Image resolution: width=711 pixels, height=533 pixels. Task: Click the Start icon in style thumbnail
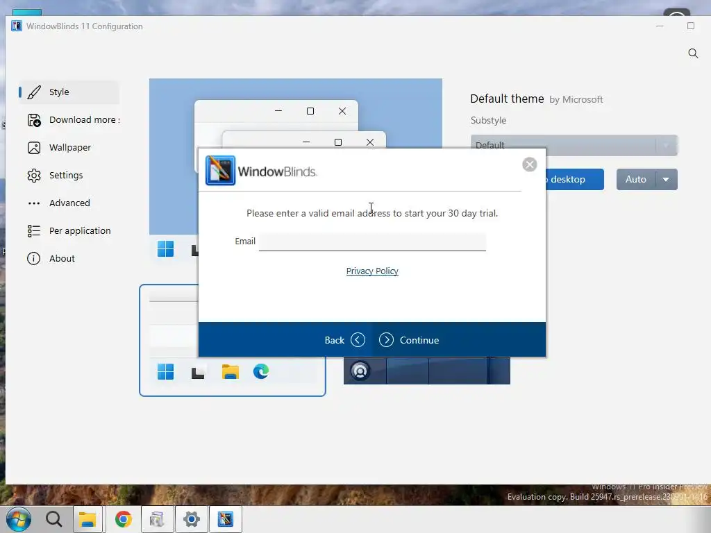pyautogui.click(x=165, y=372)
